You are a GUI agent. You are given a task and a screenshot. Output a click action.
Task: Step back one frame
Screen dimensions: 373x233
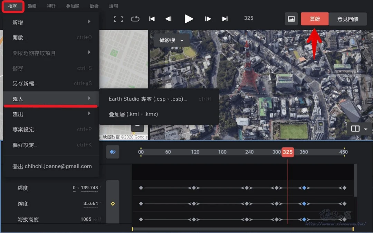pos(169,19)
